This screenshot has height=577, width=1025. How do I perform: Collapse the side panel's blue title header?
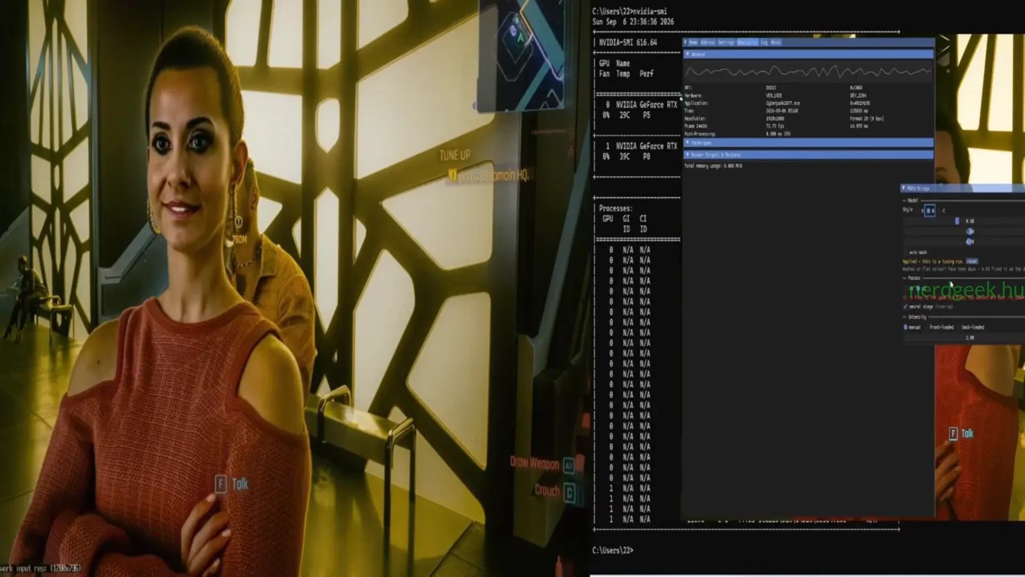tap(963, 188)
